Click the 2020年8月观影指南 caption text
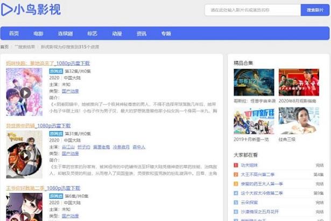Image resolution: width=331 pixels, height=221 pixels. point(298,101)
